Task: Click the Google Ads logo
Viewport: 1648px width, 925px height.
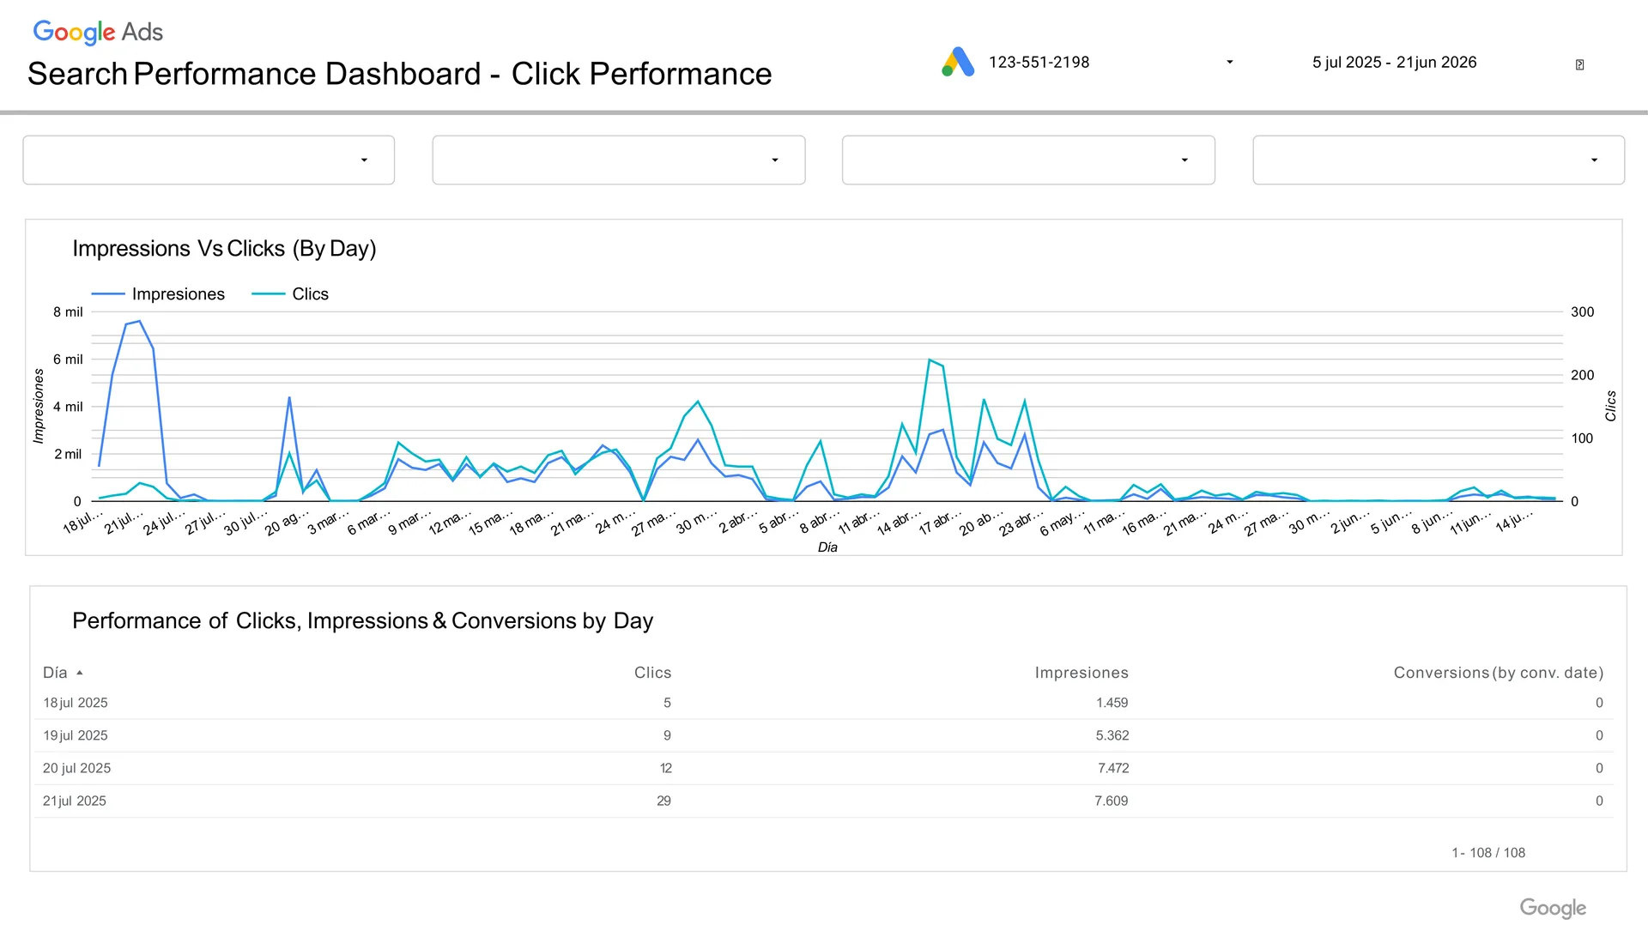Action: [98, 33]
